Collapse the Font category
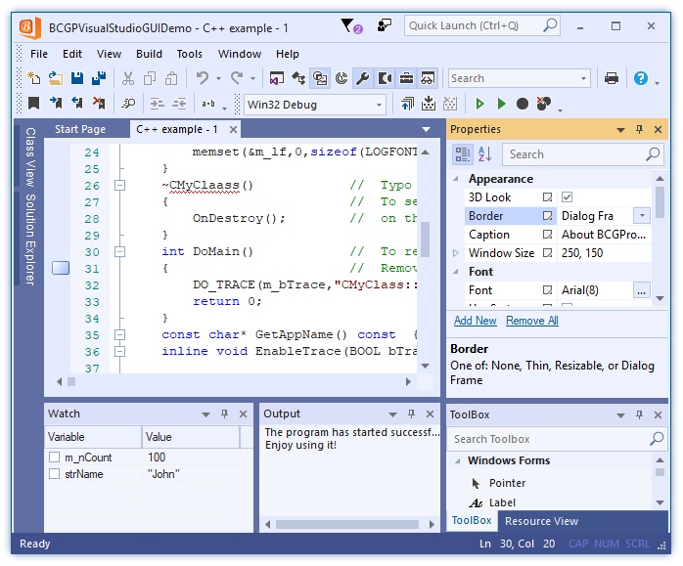Screen dimensions: 683x566 tap(456, 272)
